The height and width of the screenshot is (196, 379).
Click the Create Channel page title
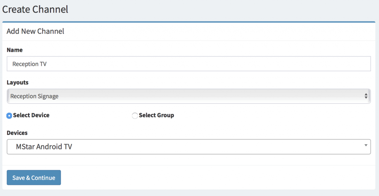tap(35, 9)
